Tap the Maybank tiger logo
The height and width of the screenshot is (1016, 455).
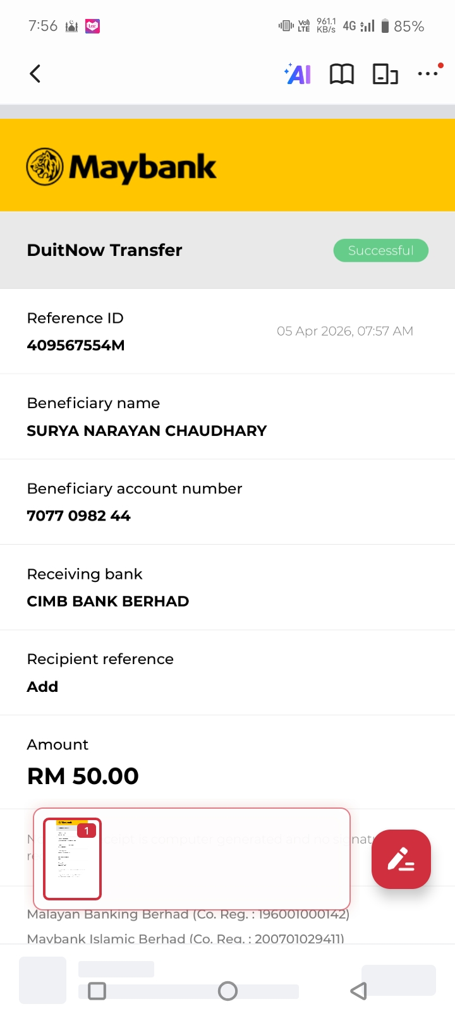coord(45,167)
